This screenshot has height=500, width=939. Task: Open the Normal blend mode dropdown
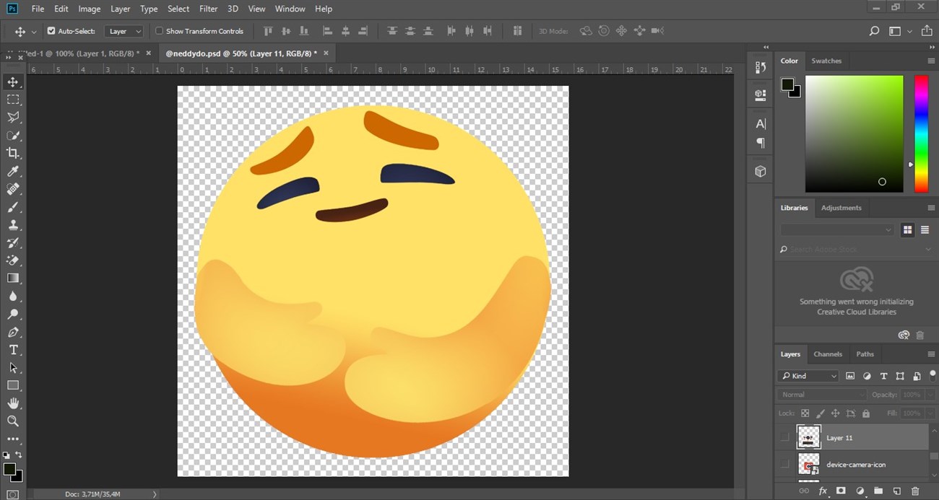point(822,395)
